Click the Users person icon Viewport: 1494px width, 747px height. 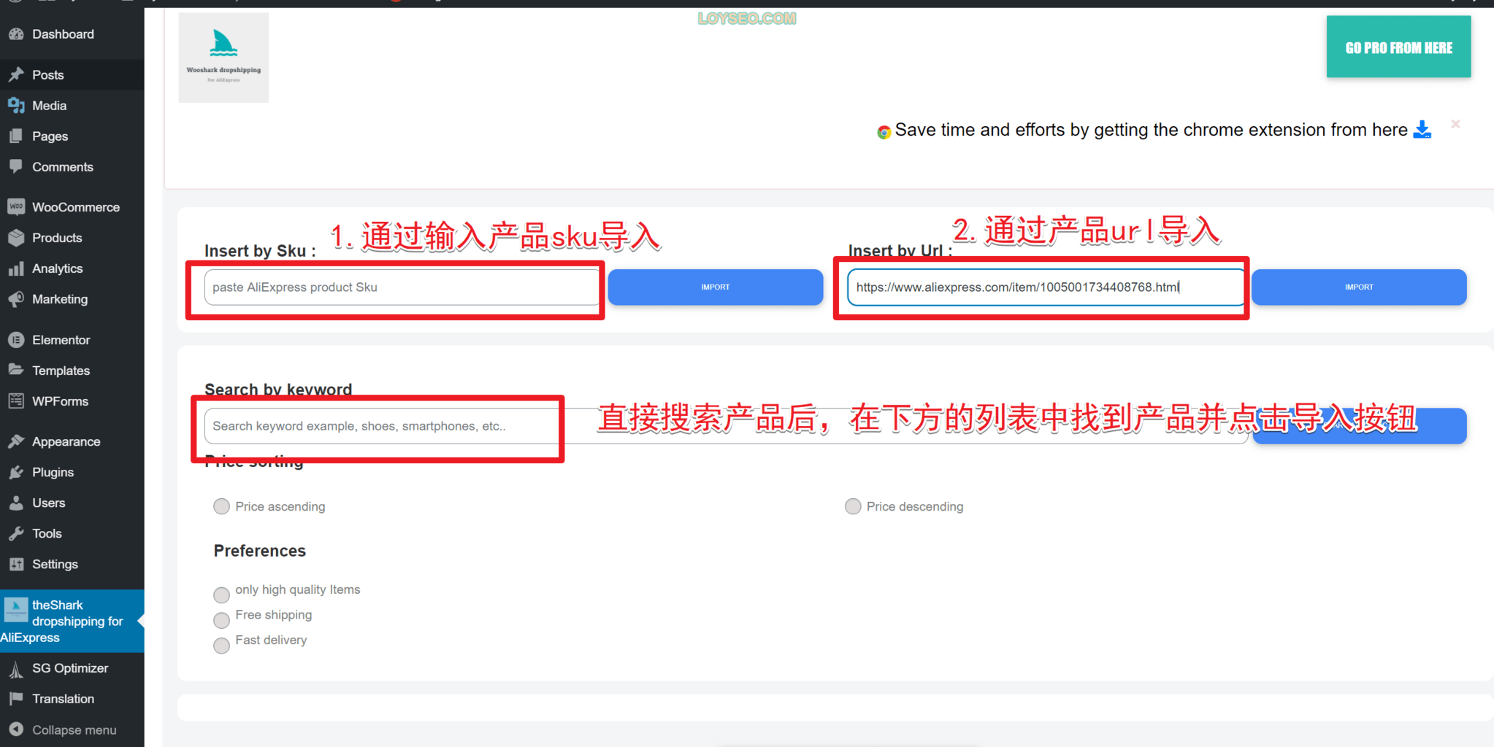click(16, 503)
